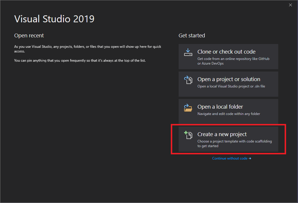Click the green plus on the new project icon
Viewport: 298px width, 203px height.
tap(186, 133)
